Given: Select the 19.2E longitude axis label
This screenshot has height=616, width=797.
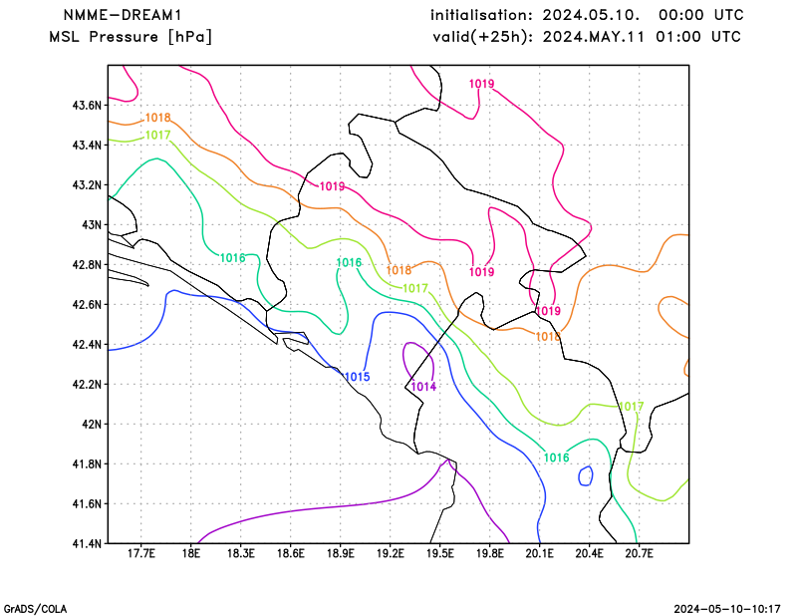Looking at the screenshot, I should point(390,553).
